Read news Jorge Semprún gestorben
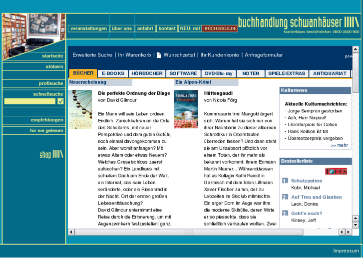The width and height of the screenshot is (363, 272). click(315, 111)
